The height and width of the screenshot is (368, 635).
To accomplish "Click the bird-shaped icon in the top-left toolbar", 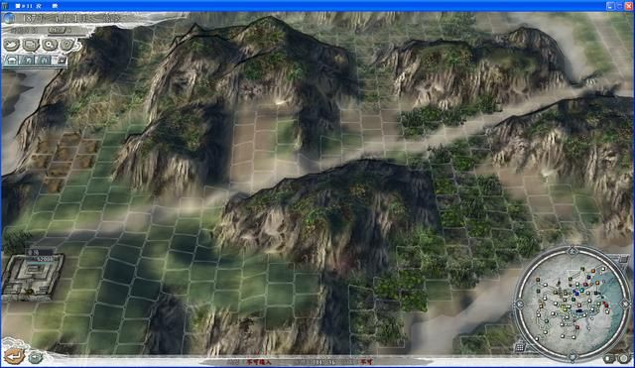I will tap(11, 44).
